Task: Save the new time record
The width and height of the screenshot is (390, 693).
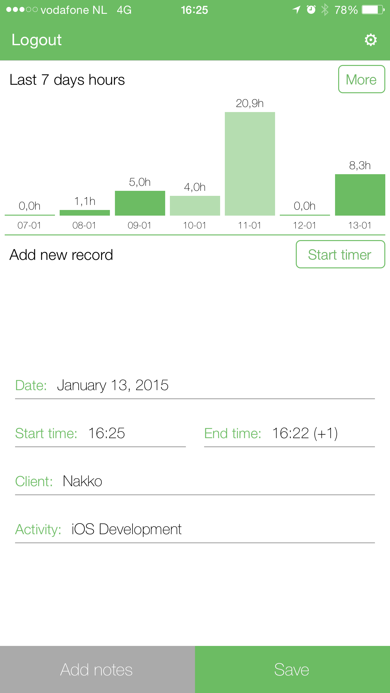Action: point(292,669)
